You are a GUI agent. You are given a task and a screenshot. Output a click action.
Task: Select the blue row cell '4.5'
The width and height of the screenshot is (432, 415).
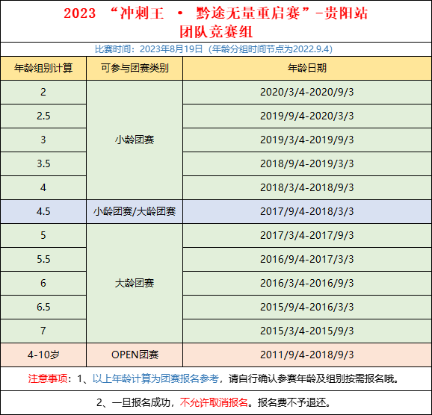(x=43, y=211)
